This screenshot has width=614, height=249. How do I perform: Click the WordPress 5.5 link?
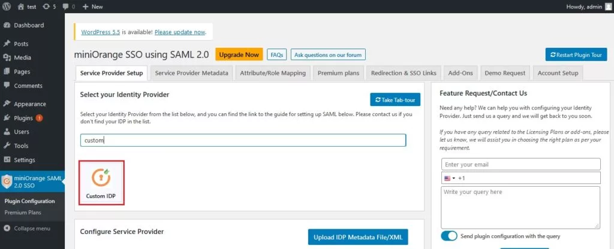pyautogui.click(x=101, y=32)
